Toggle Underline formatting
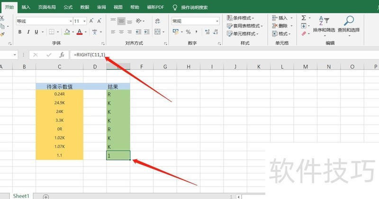Screen dimensions: 379x199 coord(36,32)
